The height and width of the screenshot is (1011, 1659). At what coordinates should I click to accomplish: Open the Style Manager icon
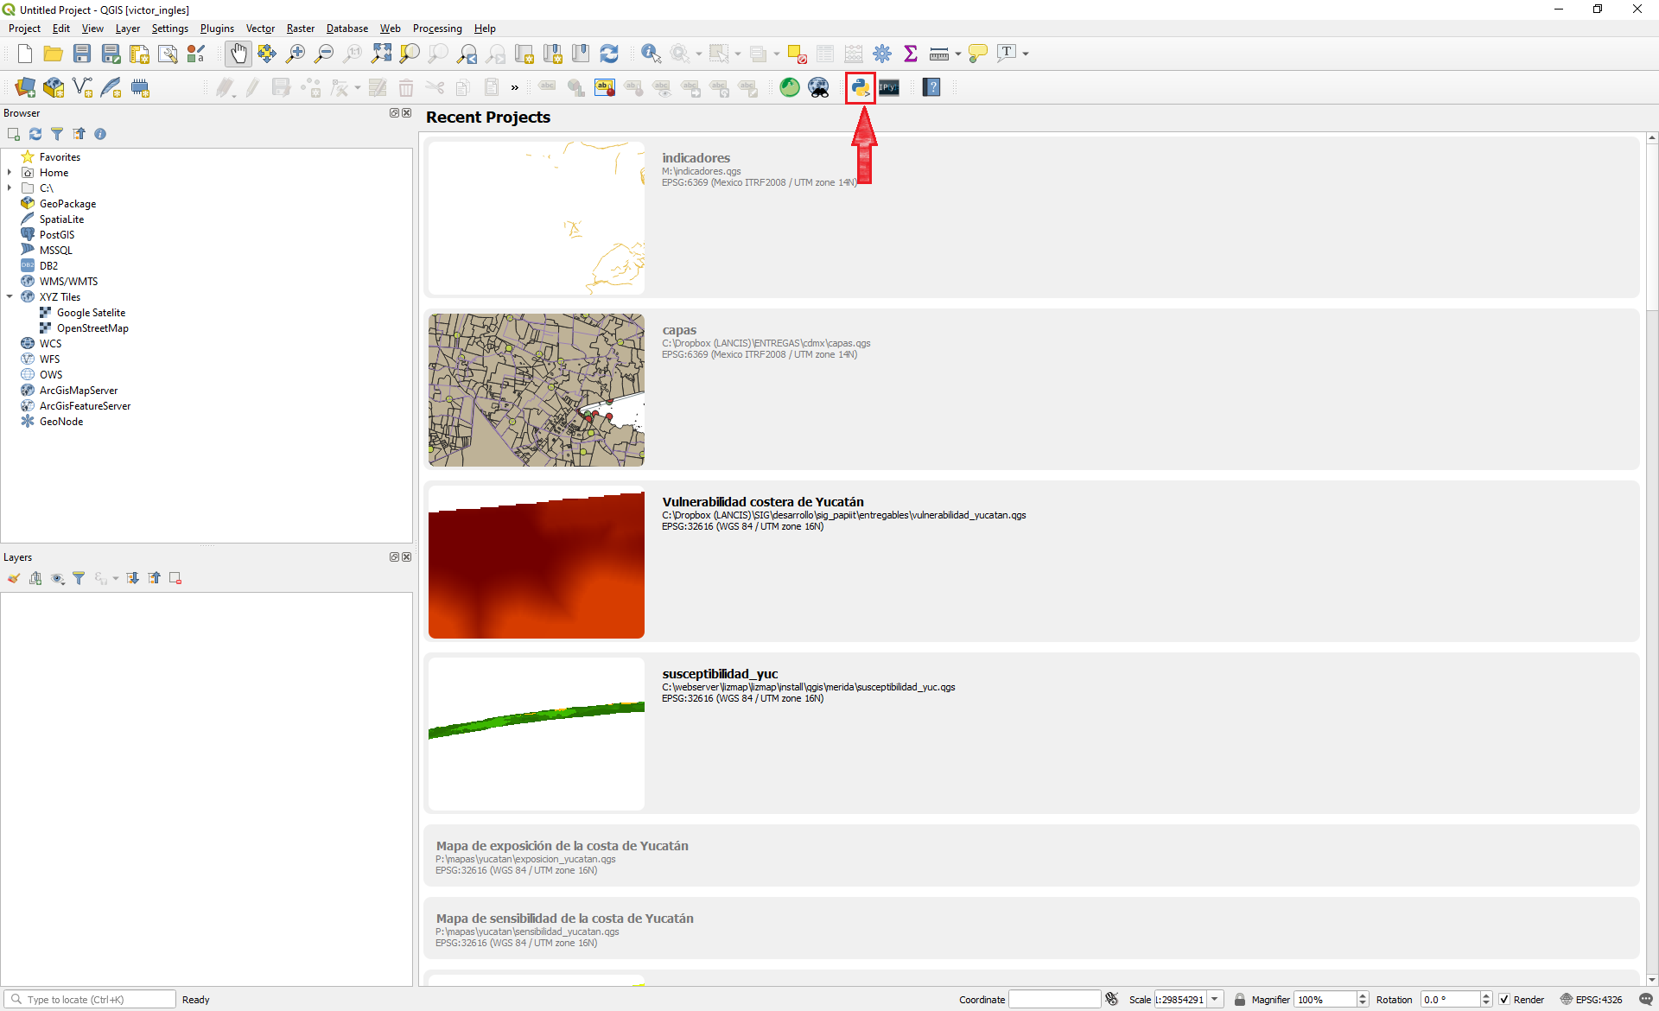pos(196,54)
